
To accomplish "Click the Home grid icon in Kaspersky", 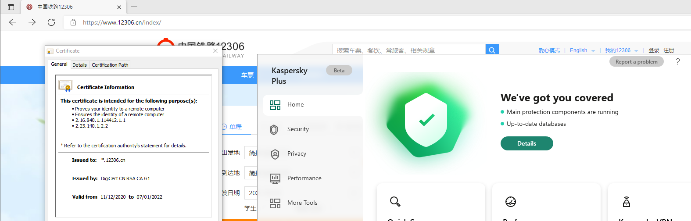I will click(x=275, y=105).
